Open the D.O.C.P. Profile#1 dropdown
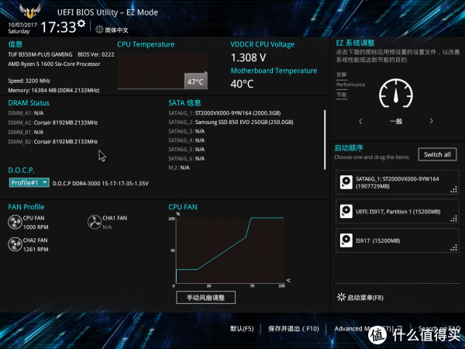Image resolution: width=465 pixels, height=349 pixels. point(29,182)
